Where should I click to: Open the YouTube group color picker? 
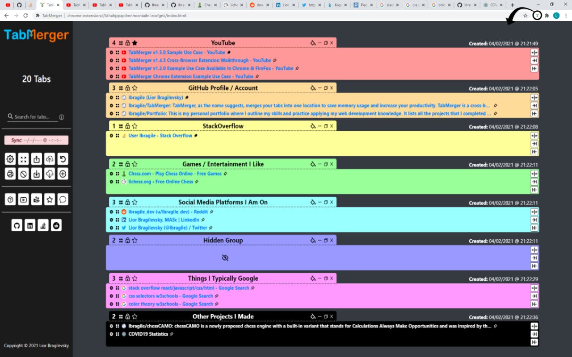313,43
